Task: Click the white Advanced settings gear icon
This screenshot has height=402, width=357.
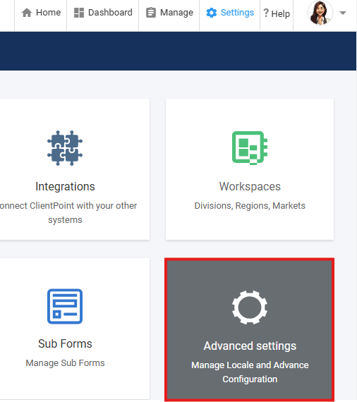Action: (250, 307)
